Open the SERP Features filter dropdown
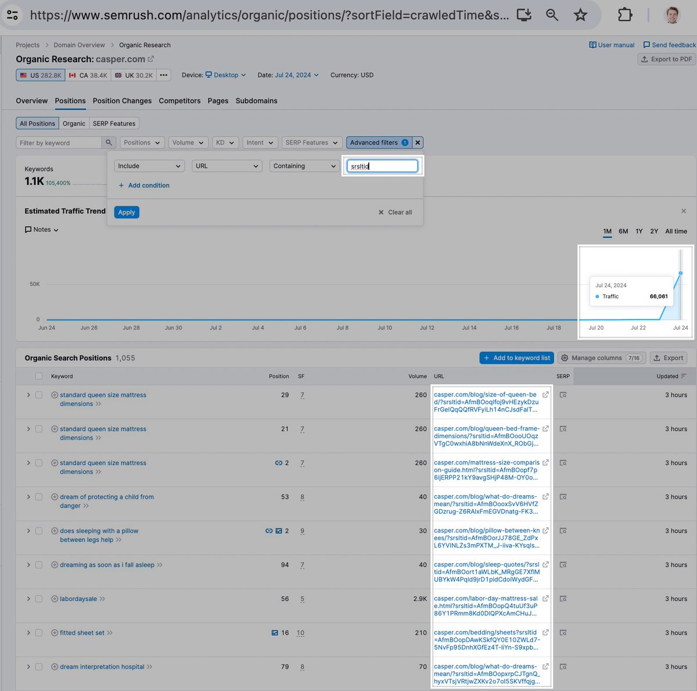This screenshot has width=697, height=691. click(311, 142)
